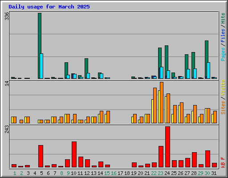Click the green day label "30"
Viewport: 228px width, 178px height.
click(x=207, y=173)
